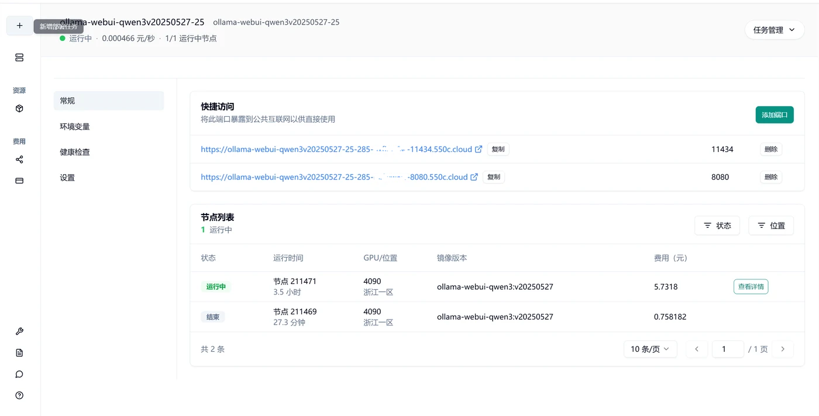Viewport: 819px width, 416px height.
Task: Go to next page arrow
Action: 783,349
